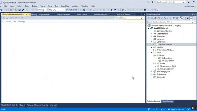Open the Package Manager Console tab
The image size is (197, 111).
(x=37, y=105)
